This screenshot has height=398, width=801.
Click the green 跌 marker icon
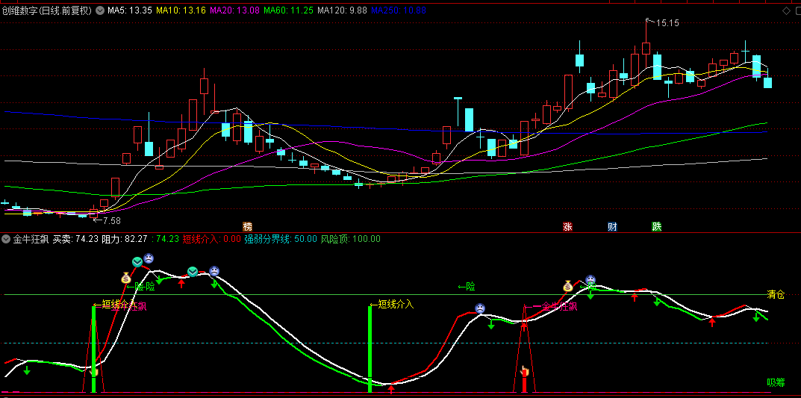coord(656,226)
